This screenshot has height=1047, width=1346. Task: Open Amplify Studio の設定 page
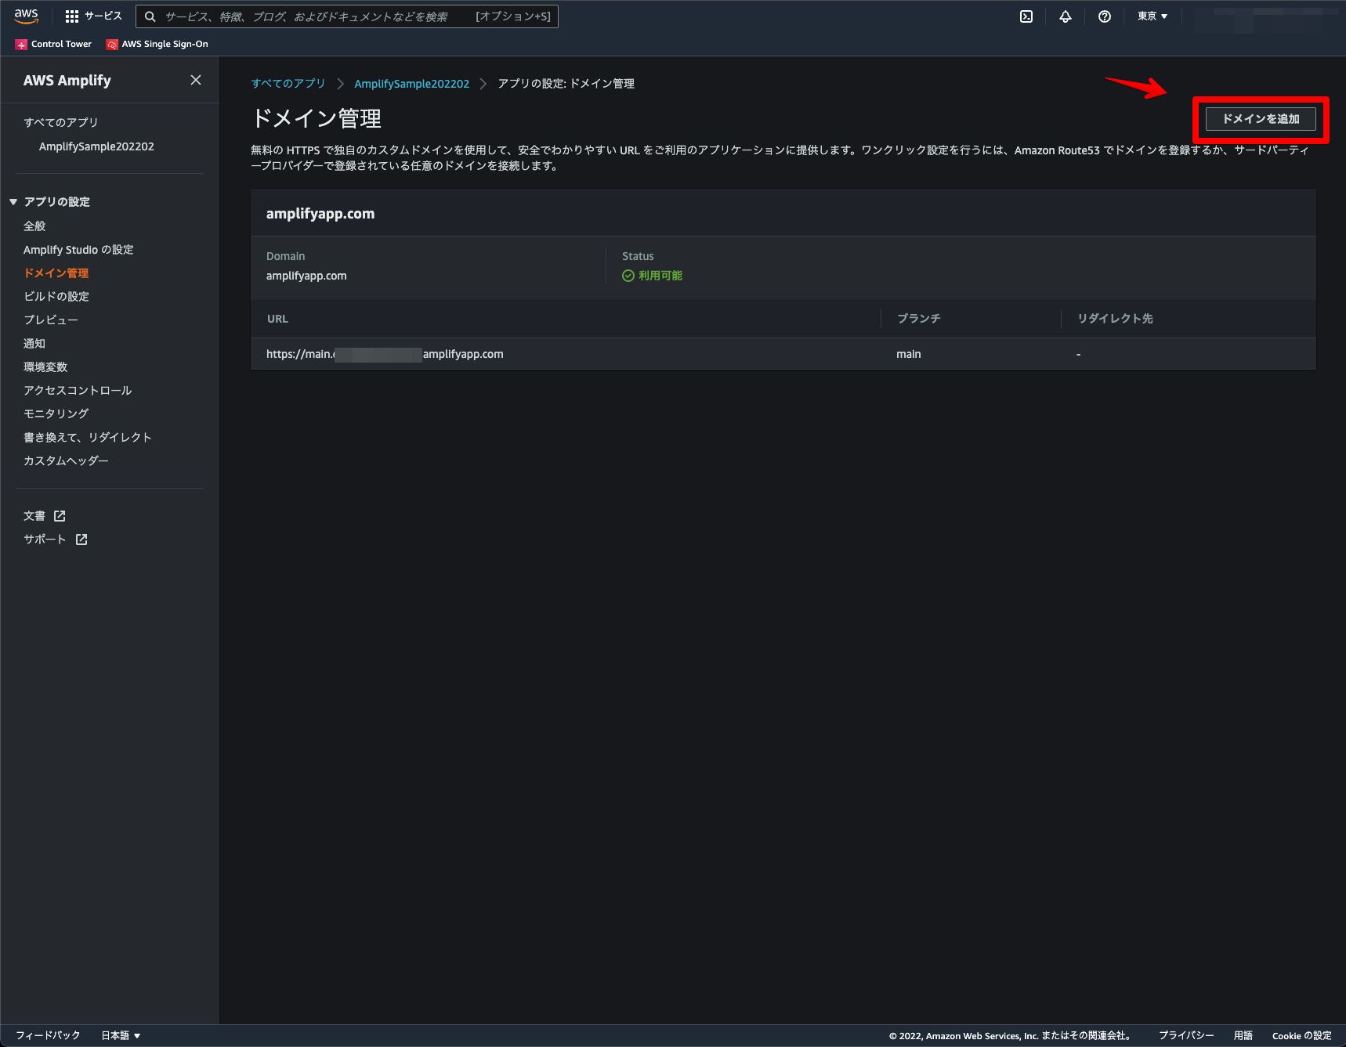(x=78, y=249)
